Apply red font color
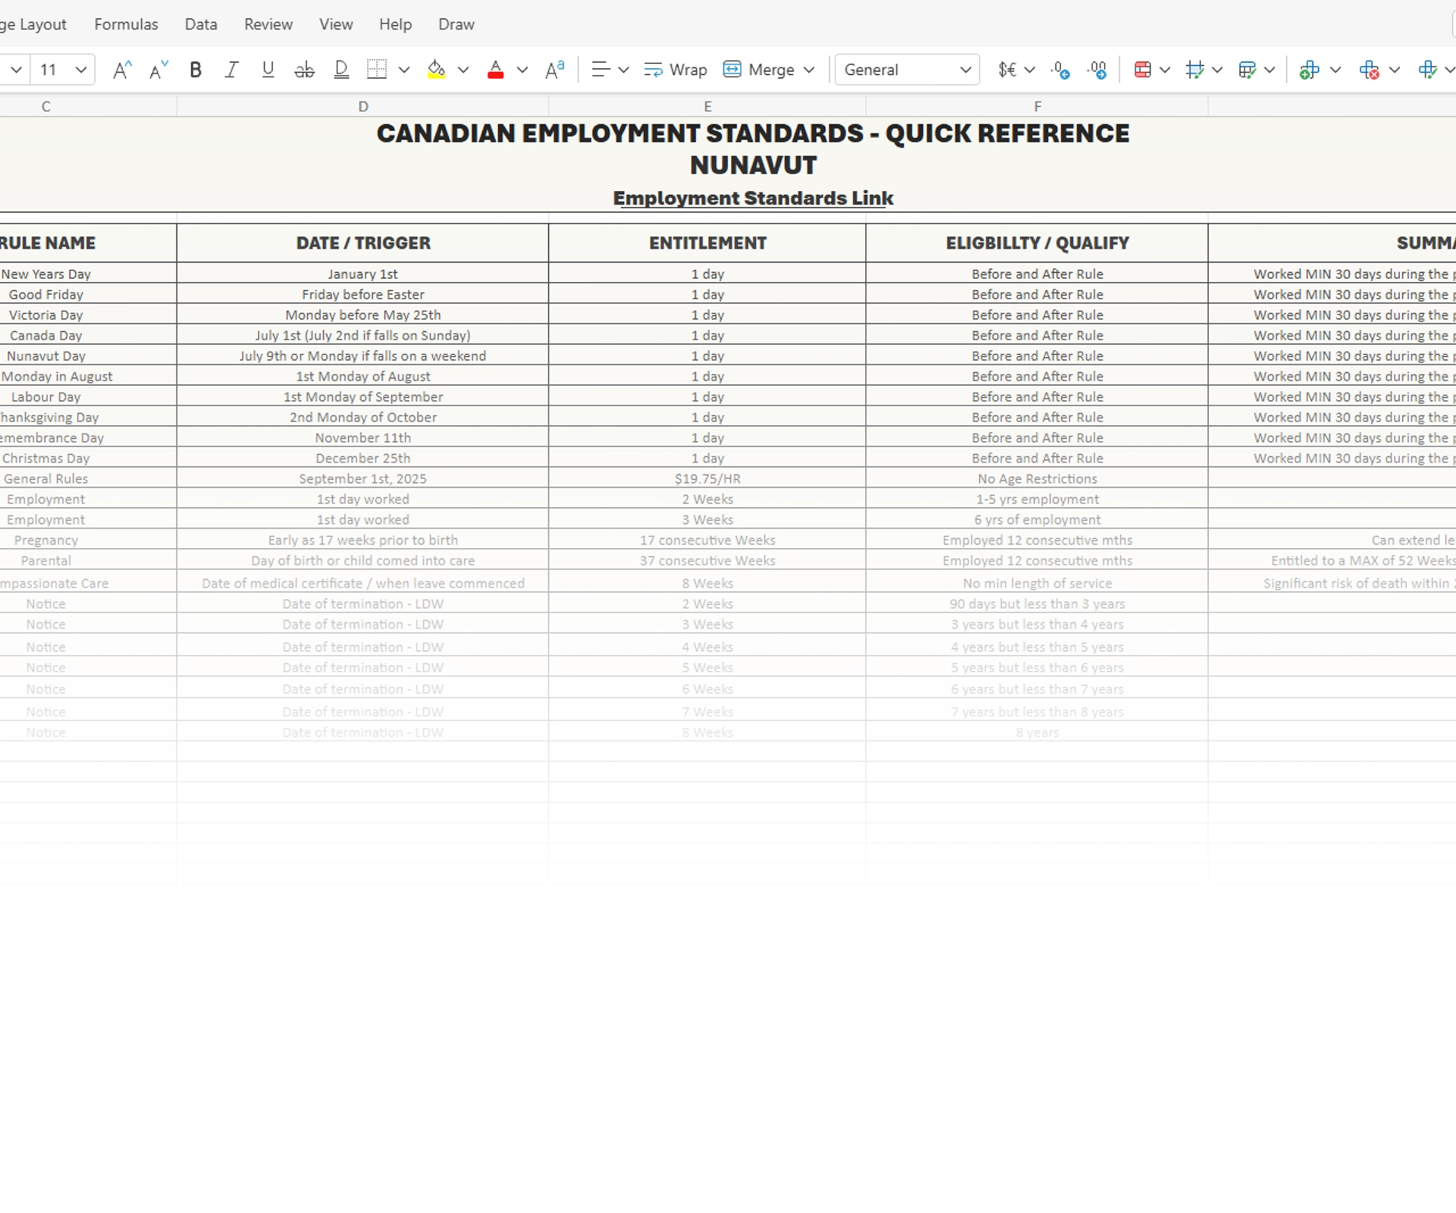The height and width of the screenshot is (1213, 1456). pyautogui.click(x=495, y=70)
